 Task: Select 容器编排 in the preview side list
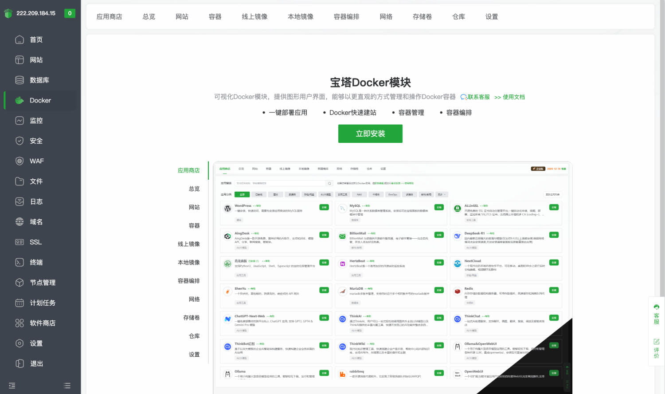point(189,281)
